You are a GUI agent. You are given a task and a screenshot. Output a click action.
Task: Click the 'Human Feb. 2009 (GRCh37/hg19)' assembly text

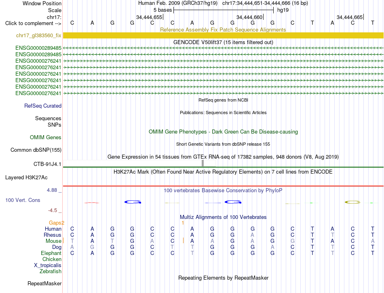point(178,3)
